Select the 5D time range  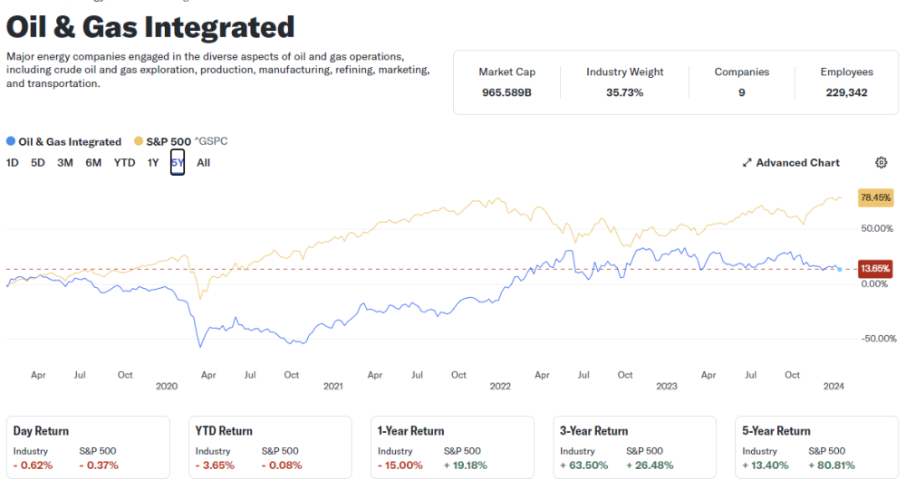38,163
